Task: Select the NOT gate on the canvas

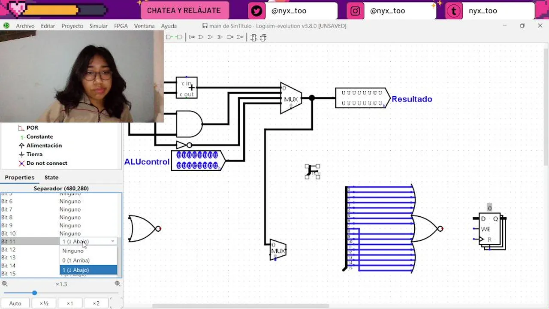Action: coord(184,145)
